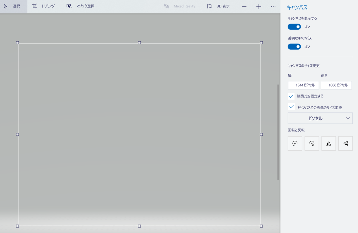Disable the 透明なキャンバス toggle
358x233 pixels.
294,47
